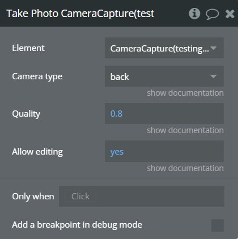Click the Quality label
Image resolution: width=238 pixels, height=239 pixels.
click(x=26, y=114)
